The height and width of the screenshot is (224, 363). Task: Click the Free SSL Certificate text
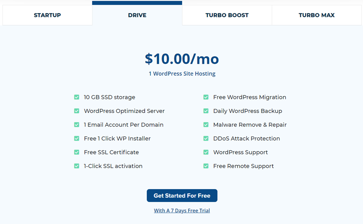coord(111,152)
